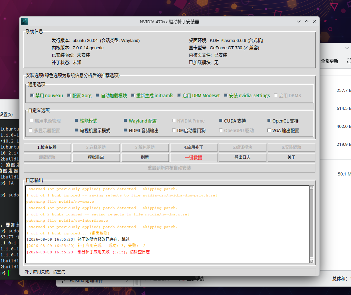Expand the chevron in the background update window
The height and width of the screenshot is (295, 351).
[x=347, y=48]
